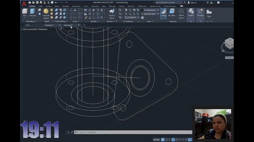Viewport: 254px width, 142px height.
Task: Click the Unnamed button below the ViewCube
Action: pyautogui.click(x=229, y=58)
